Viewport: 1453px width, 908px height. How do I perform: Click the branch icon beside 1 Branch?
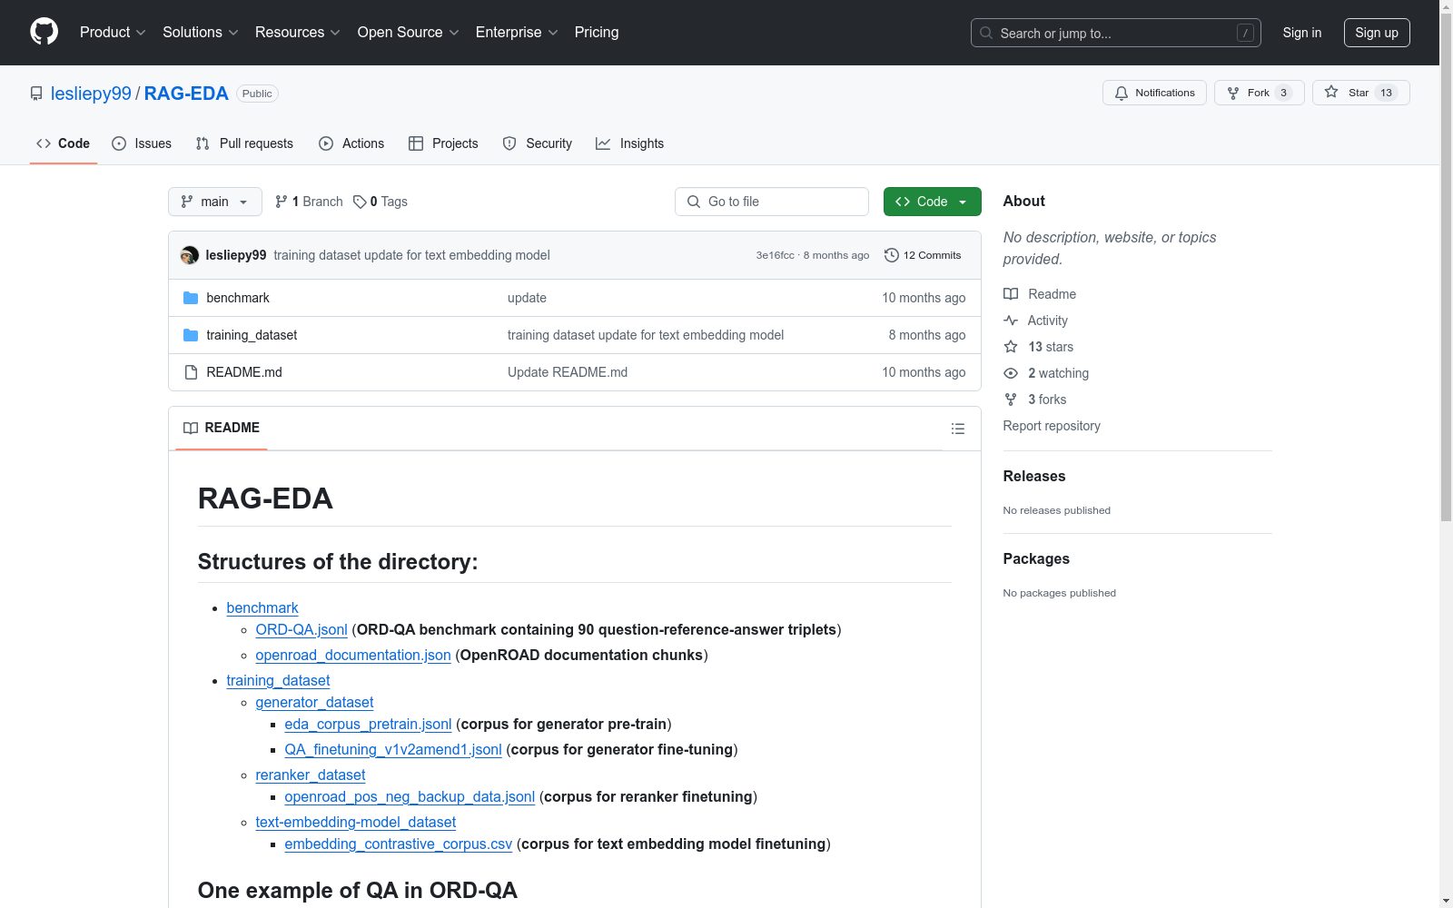(x=282, y=202)
